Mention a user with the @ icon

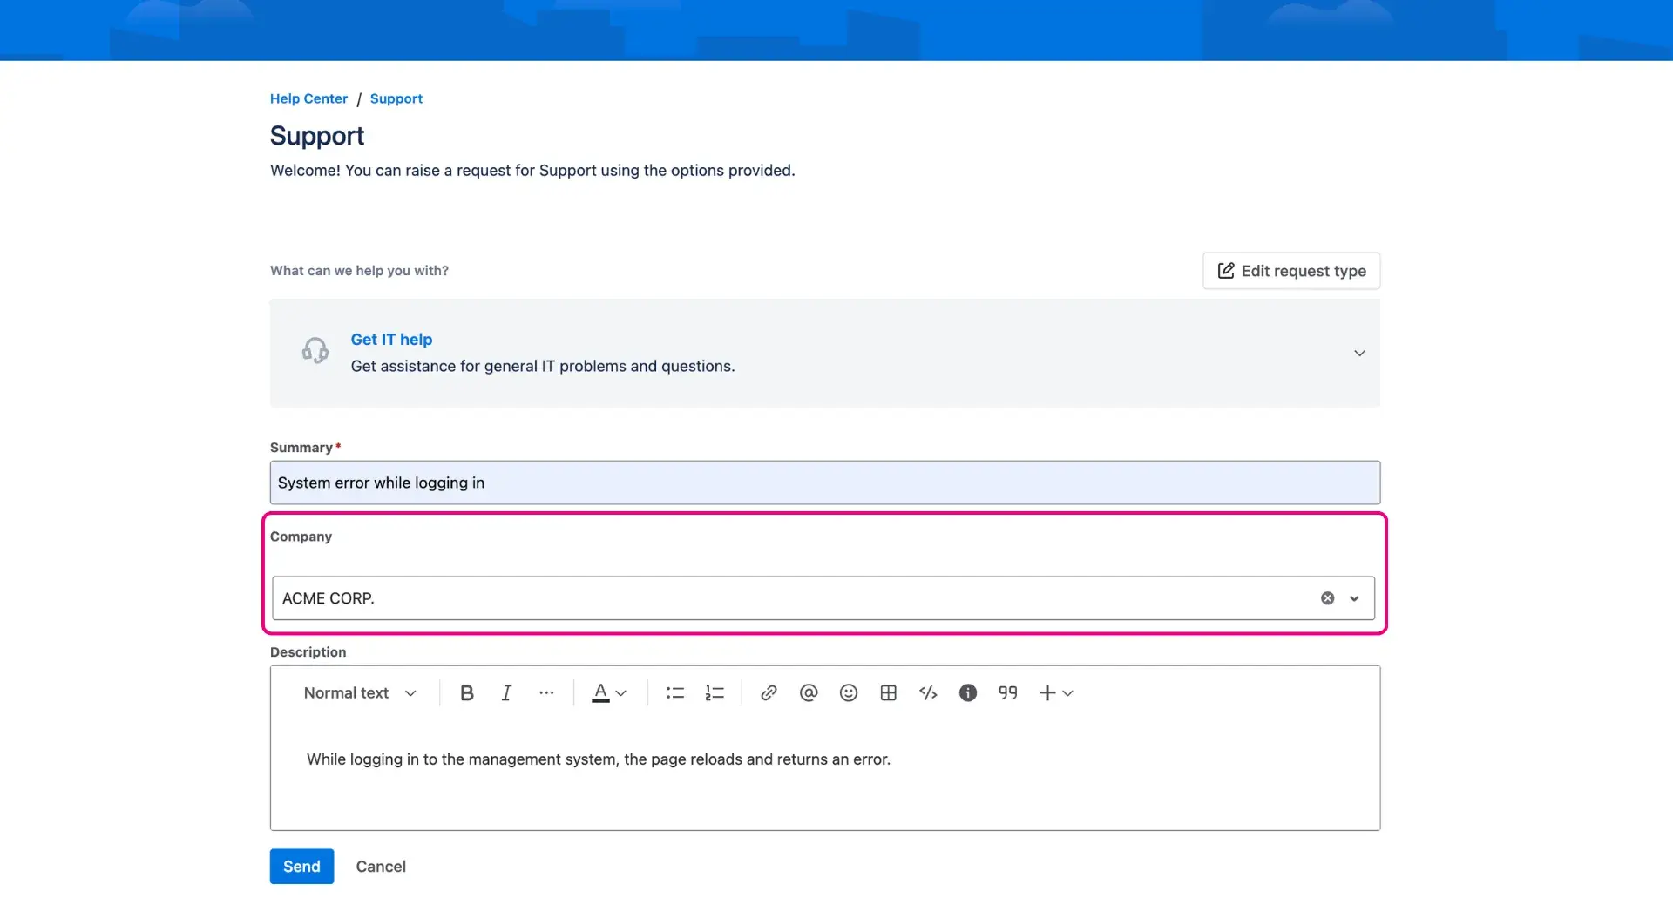pyautogui.click(x=809, y=692)
